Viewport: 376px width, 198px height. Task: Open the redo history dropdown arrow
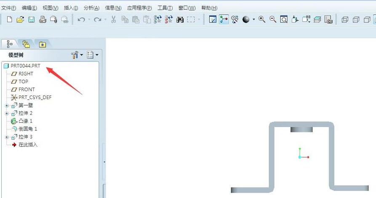[x=105, y=19]
